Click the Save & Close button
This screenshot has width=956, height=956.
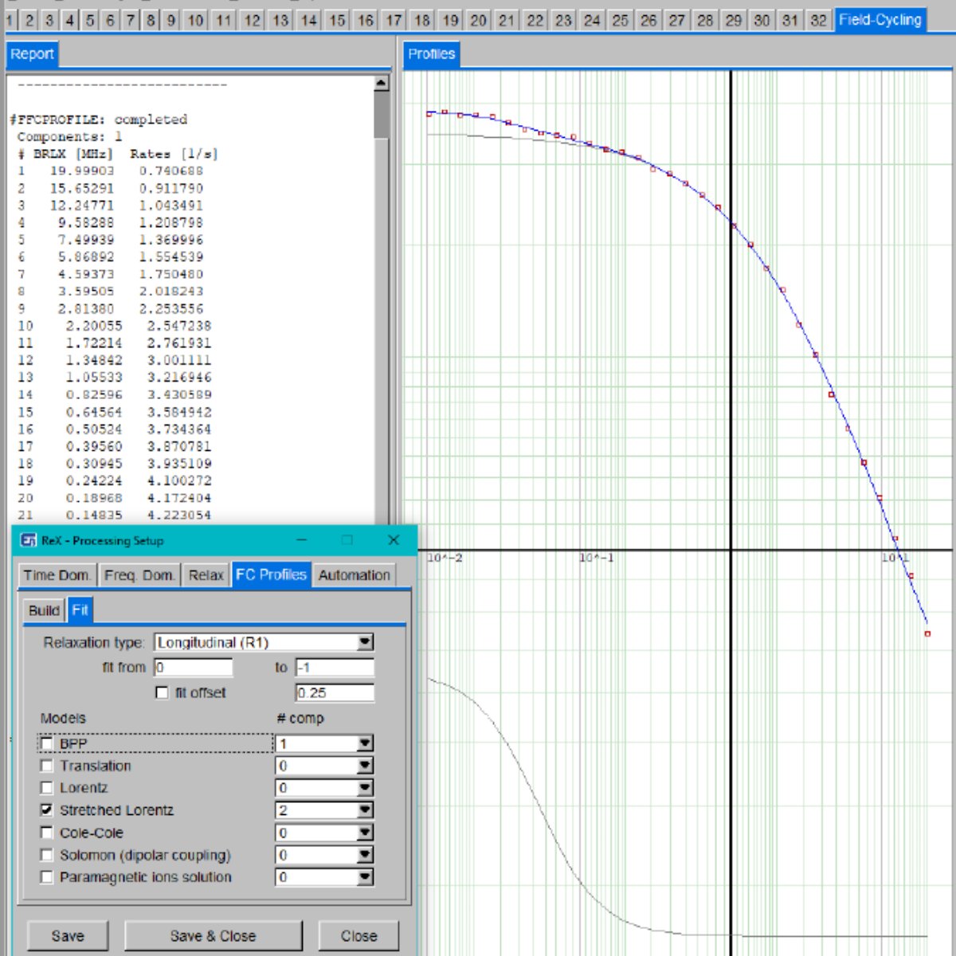point(214,936)
